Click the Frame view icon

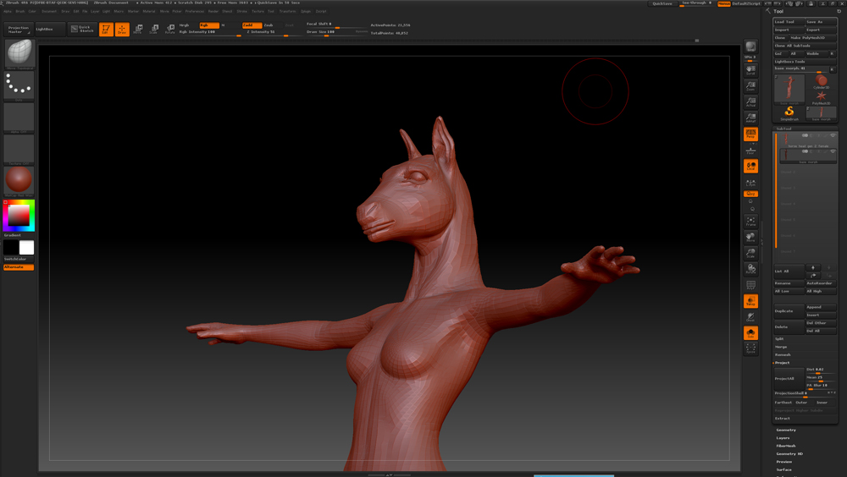[x=750, y=222]
